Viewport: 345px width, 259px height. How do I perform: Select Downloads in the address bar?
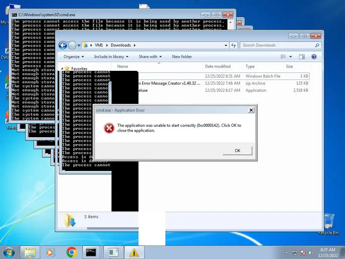(121, 45)
